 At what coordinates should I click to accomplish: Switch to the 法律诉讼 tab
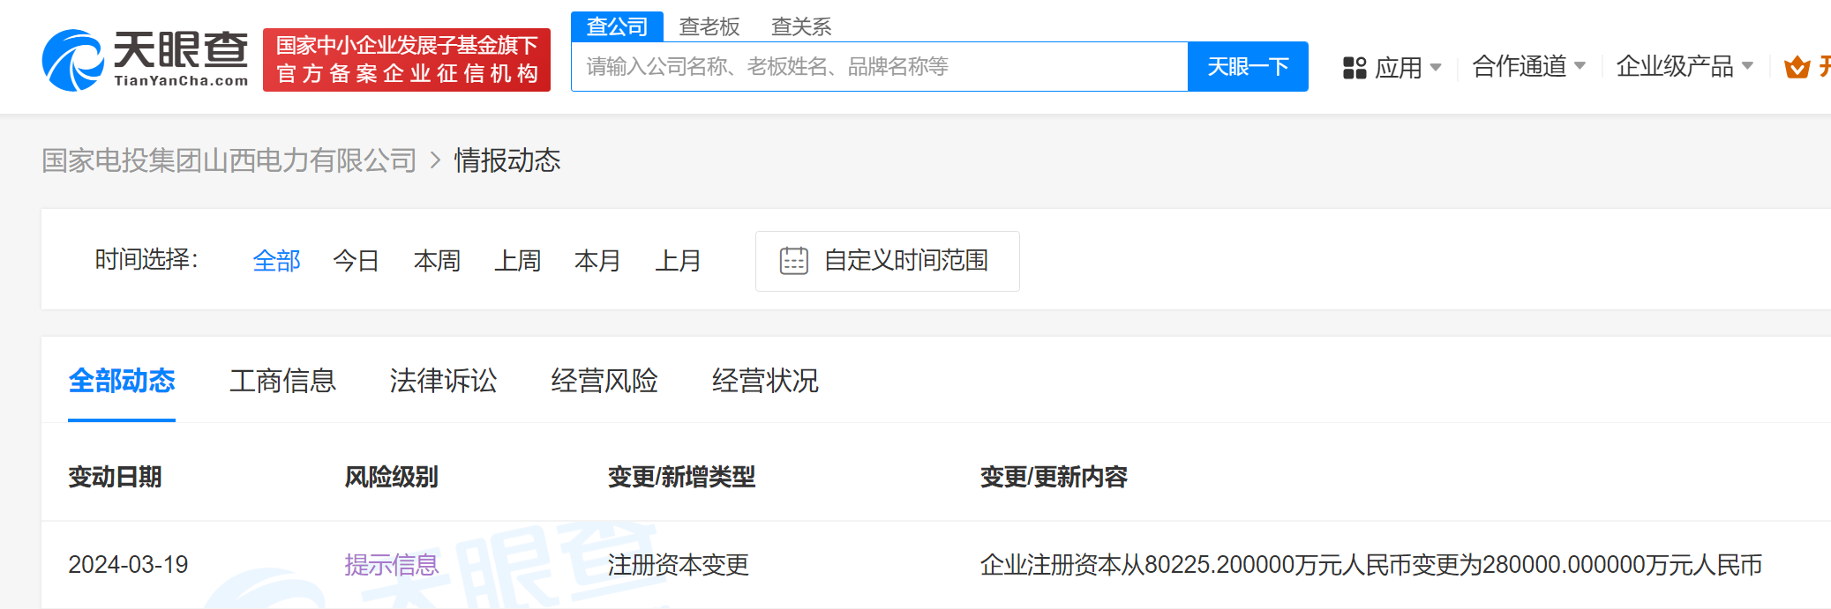click(443, 381)
